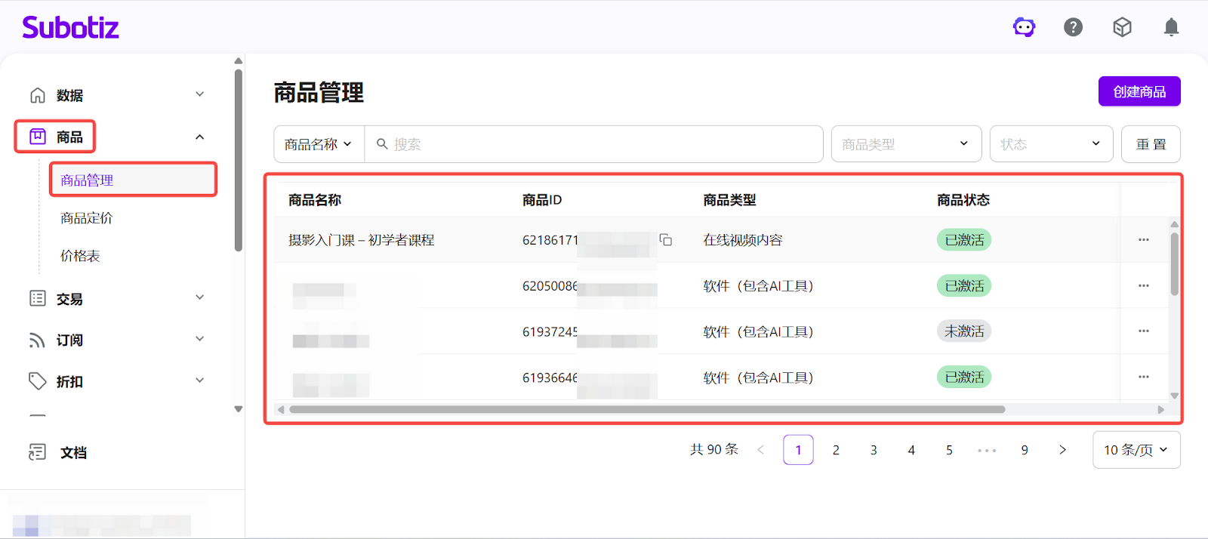Click the 创建商品 button
Viewport: 1208px width, 539px height.
tap(1139, 92)
